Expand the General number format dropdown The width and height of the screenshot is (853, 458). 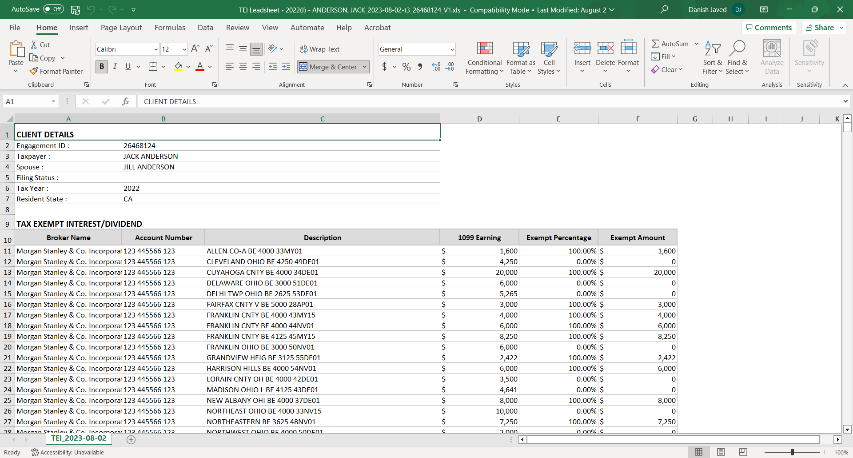pyautogui.click(x=452, y=49)
